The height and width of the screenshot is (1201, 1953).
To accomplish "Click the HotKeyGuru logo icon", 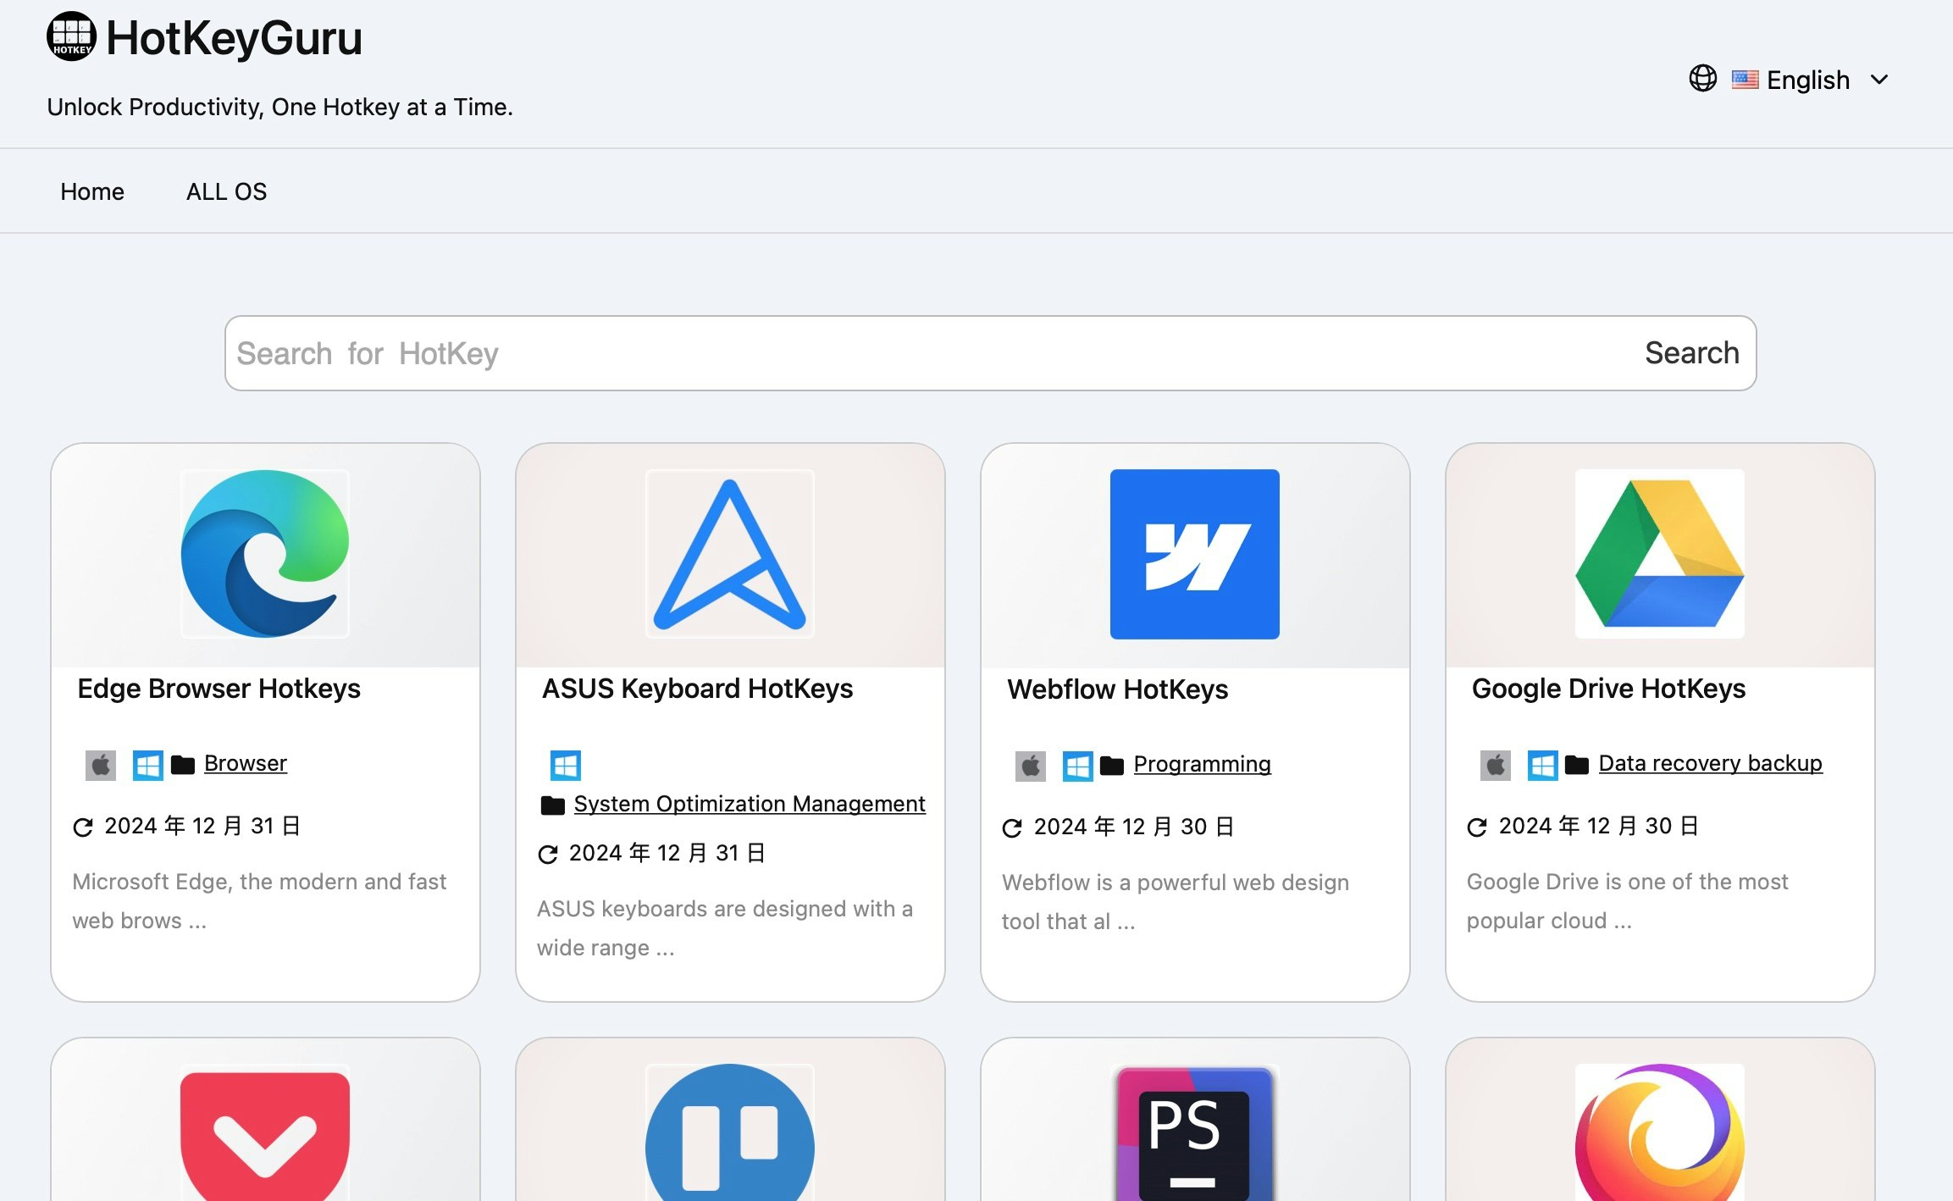I will (x=72, y=37).
